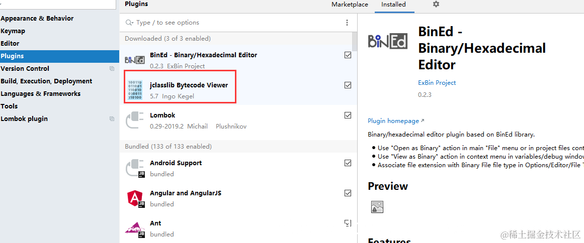Click the large BinEd logo in details pane

387,41
